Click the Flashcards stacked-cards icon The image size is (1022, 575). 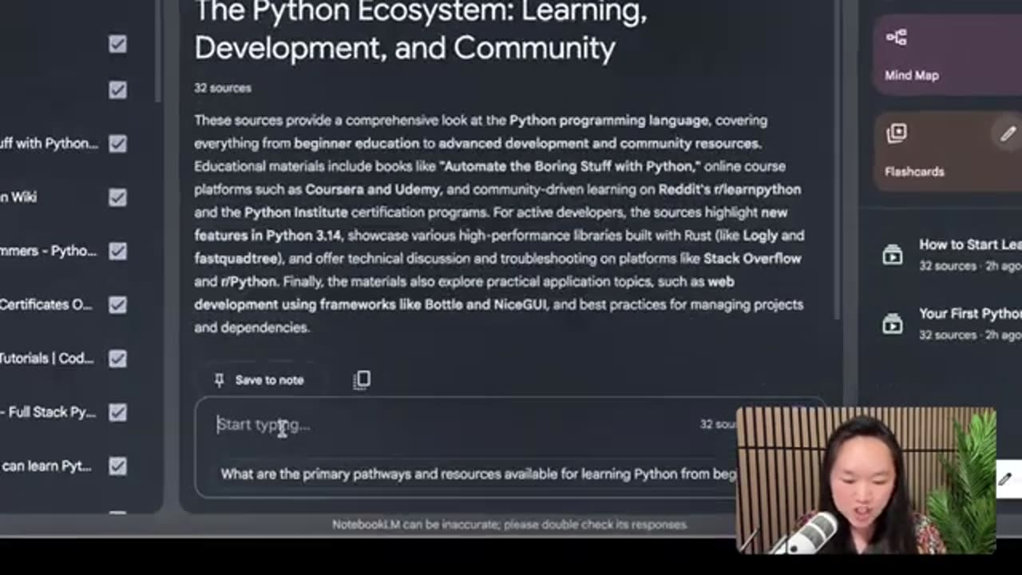pos(897,133)
